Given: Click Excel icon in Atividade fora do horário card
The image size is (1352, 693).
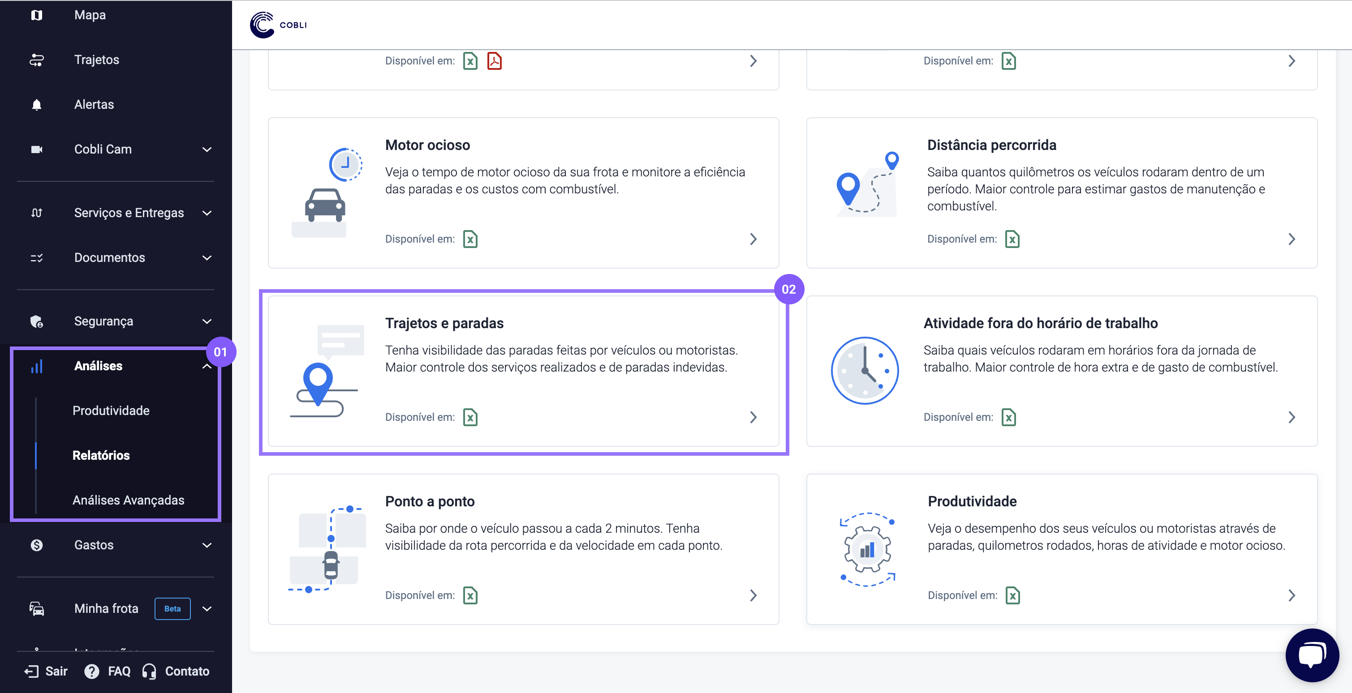Looking at the screenshot, I should tap(1008, 418).
